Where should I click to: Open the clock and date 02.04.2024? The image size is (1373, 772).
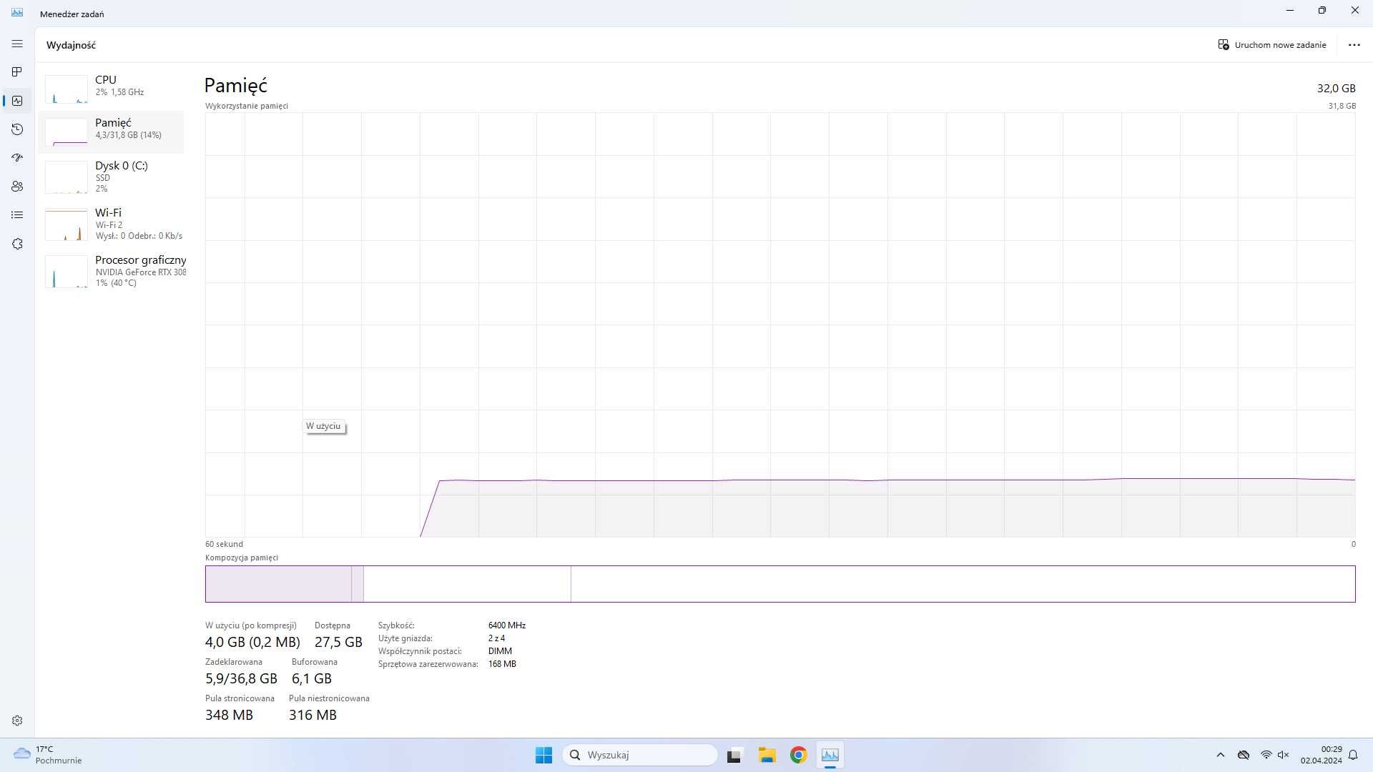pos(1321,755)
